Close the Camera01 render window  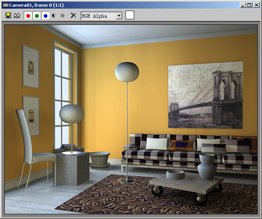click(256, 5)
